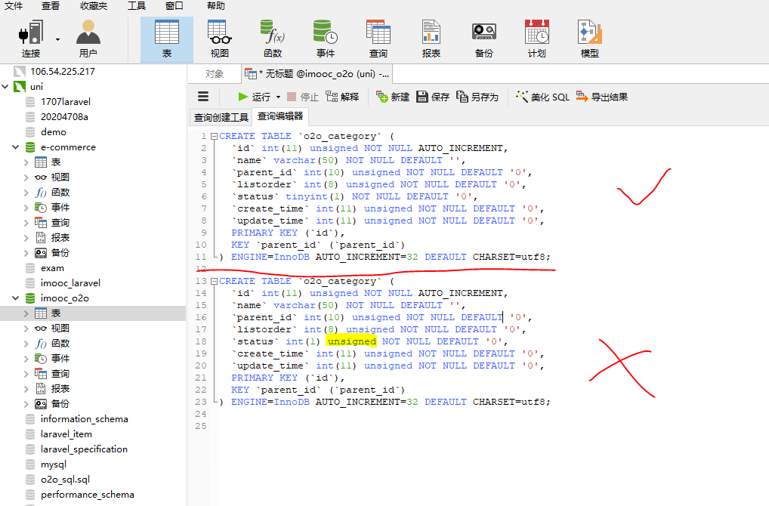
Task: Open the 报表 (Reports) tool
Action: click(431, 38)
